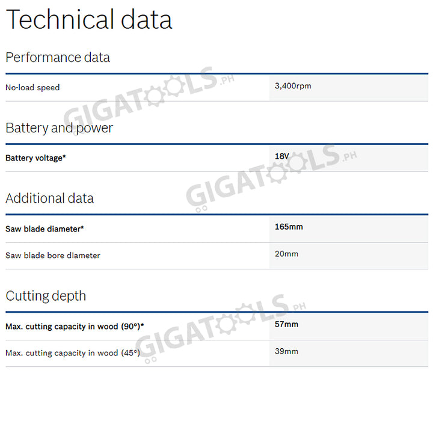Screen dimensions: 433x433
Task: Click the Saw blade bore diameter label
Action: pyautogui.click(x=53, y=256)
